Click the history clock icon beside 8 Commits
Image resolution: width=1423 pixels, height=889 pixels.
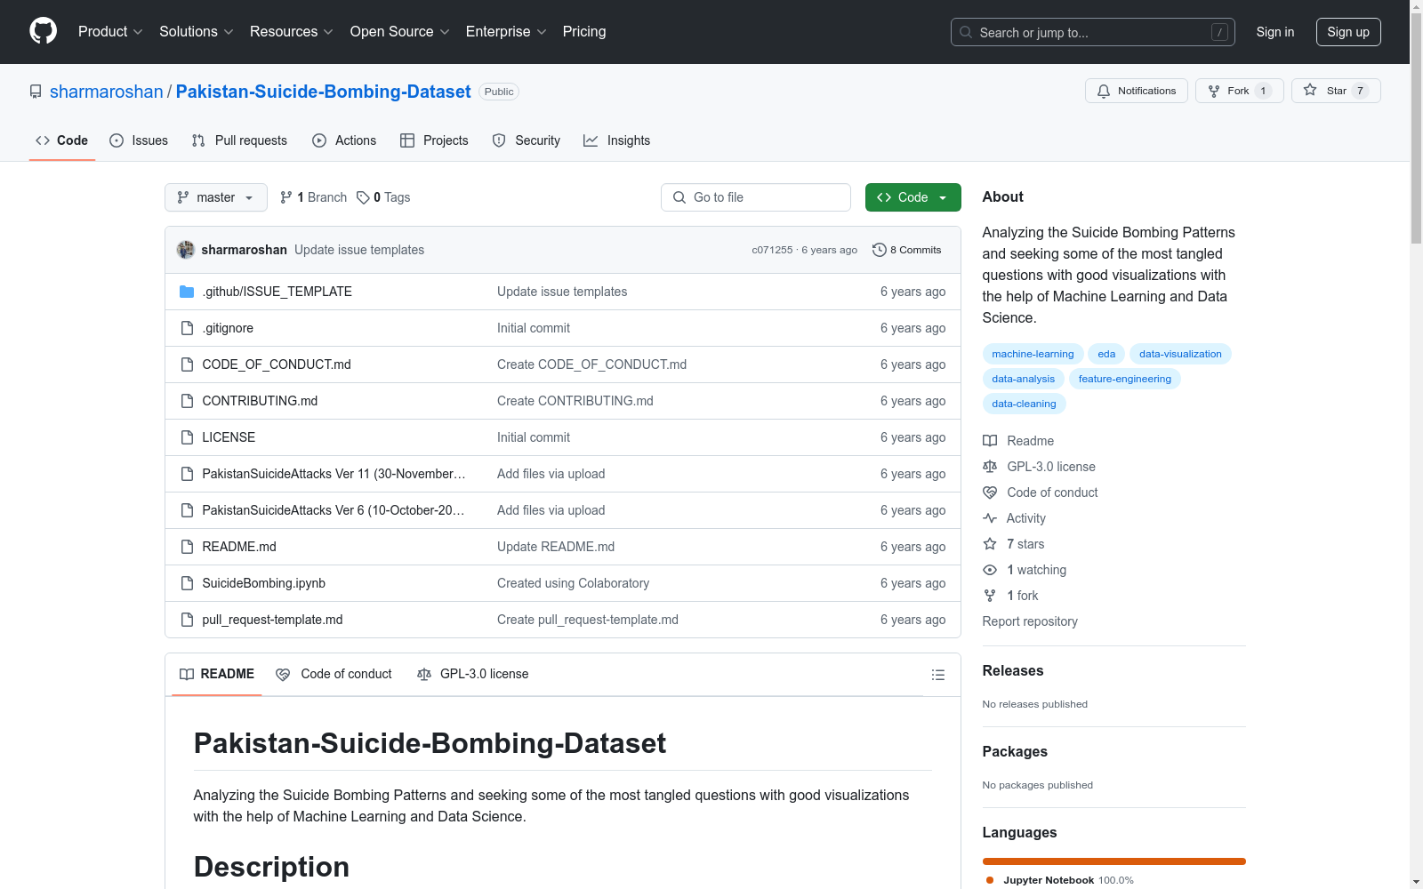(x=880, y=250)
